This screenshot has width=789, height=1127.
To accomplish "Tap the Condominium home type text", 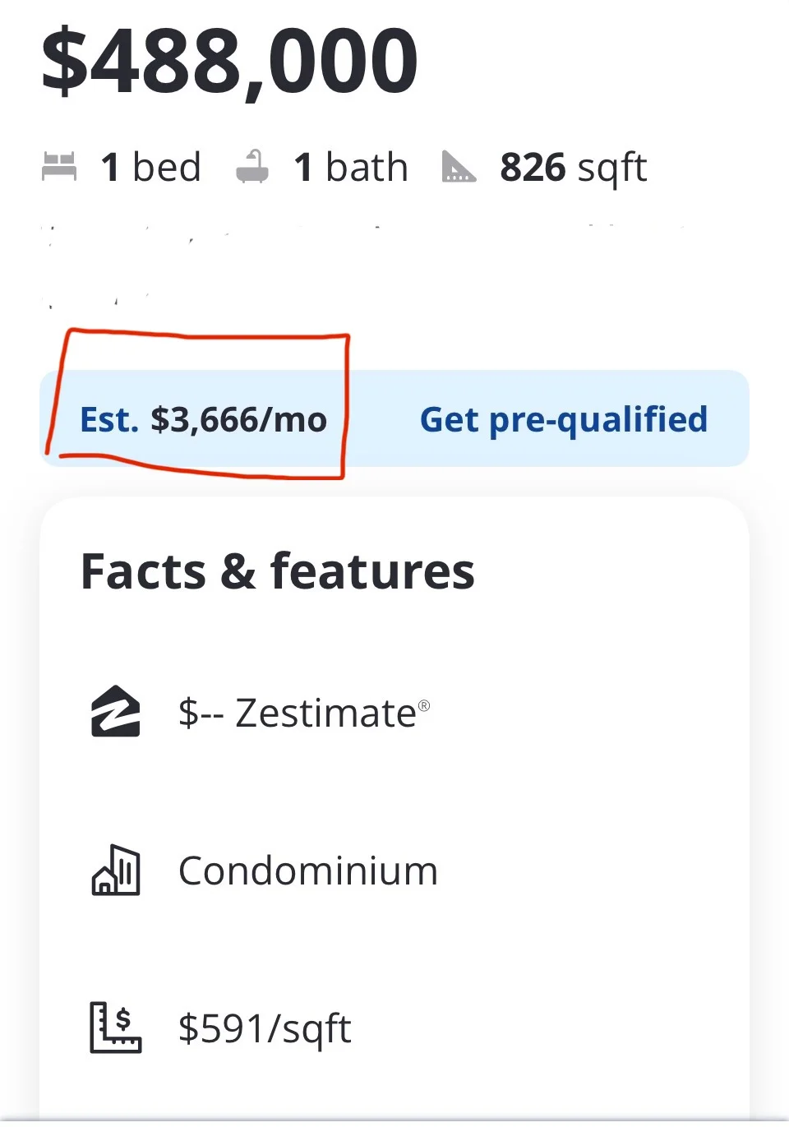I will coord(308,871).
